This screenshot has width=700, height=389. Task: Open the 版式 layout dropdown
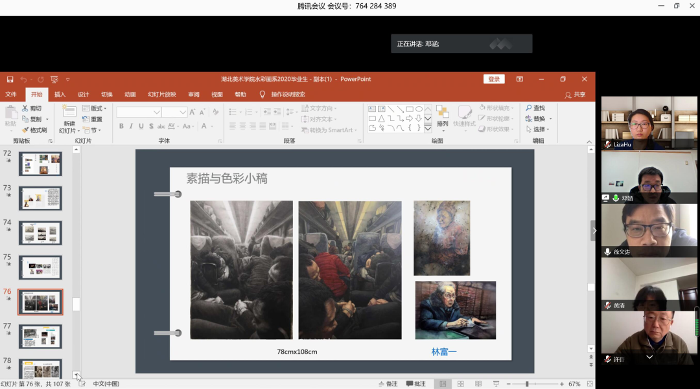click(x=95, y=108)
